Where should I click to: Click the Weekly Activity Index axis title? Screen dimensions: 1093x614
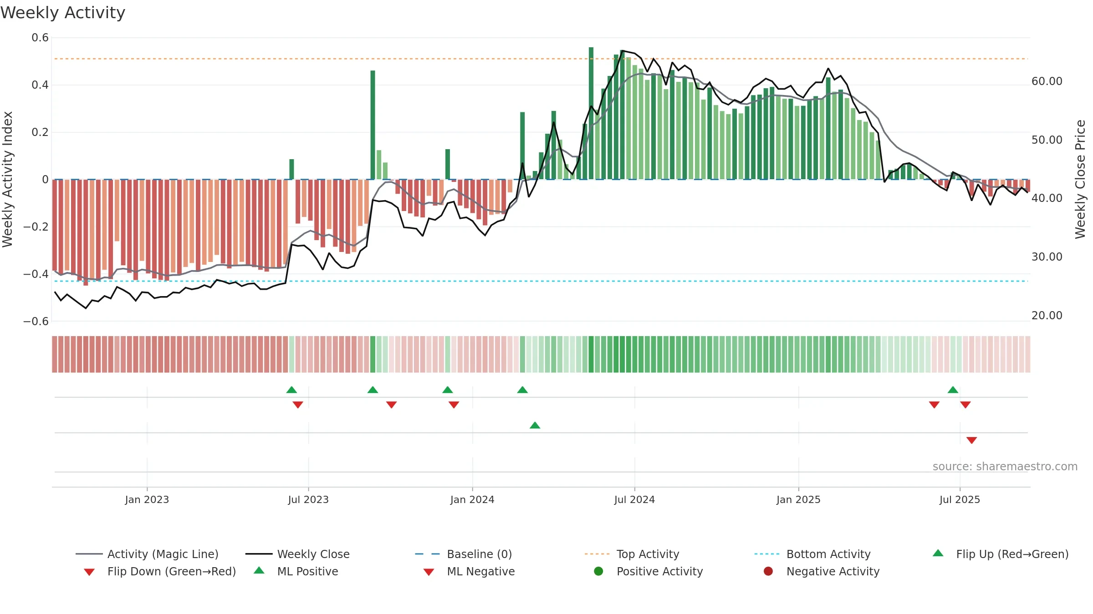(7, 179)
